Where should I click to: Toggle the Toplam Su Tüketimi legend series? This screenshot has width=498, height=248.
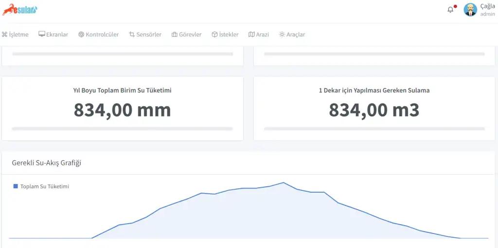[x=41, y=186]
